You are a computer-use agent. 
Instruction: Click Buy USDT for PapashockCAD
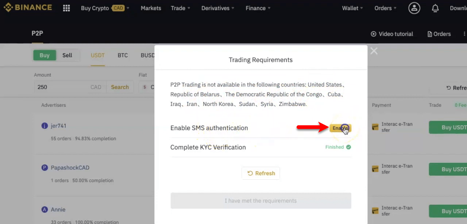click(x=448, y=169)
